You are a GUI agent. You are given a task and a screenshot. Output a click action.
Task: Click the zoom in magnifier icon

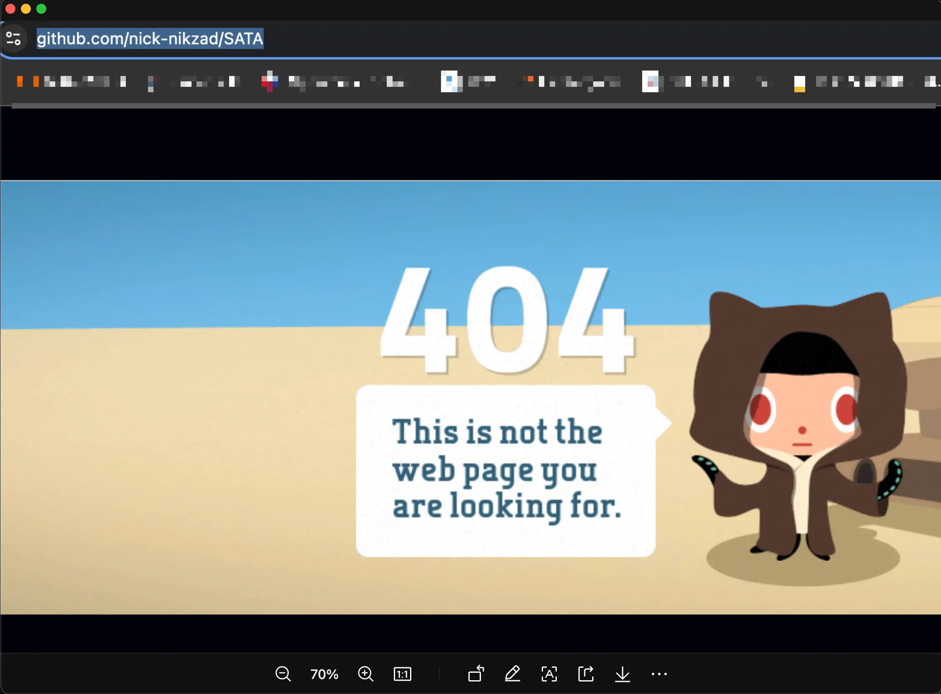click(x=365, y=674)
